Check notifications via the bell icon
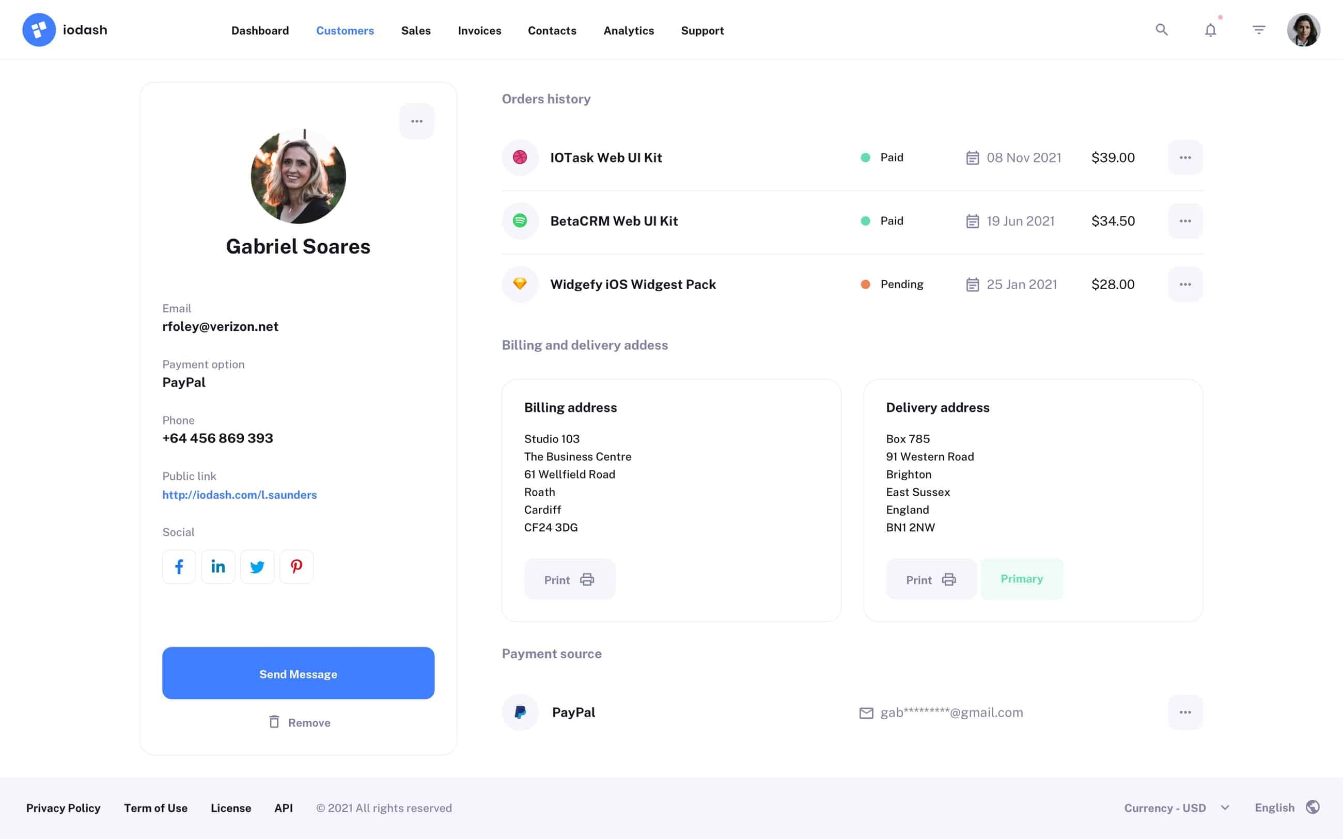The height and width of the screenshot is (839, 1343). pyautogui.click(x=1210, y=30)
